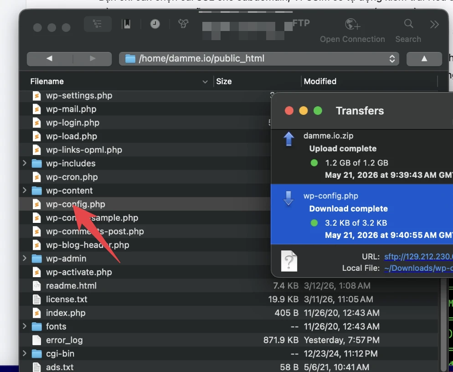
Task: Click download arrow for wp-config.php transfer
Action: 288,198
